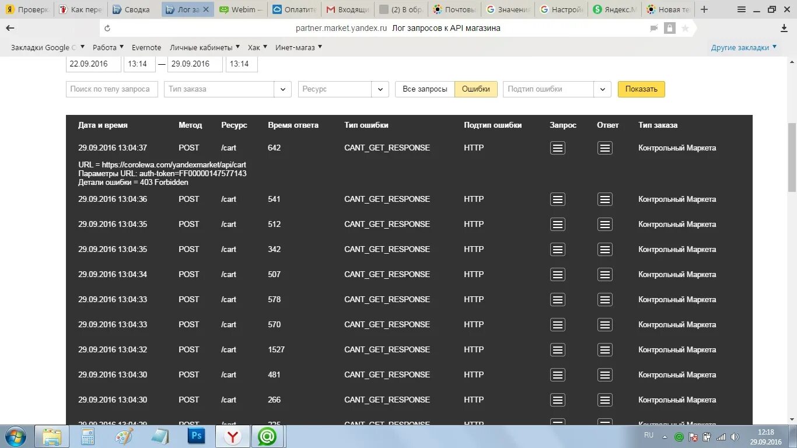Image resolution: width=797 pixels, height=448 pixels.
Task: Expand 'Другие закладки' folder
Action: pos(744,47)
